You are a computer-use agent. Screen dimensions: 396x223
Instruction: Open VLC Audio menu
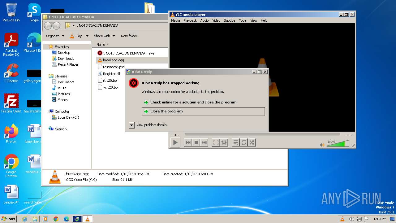204,20
